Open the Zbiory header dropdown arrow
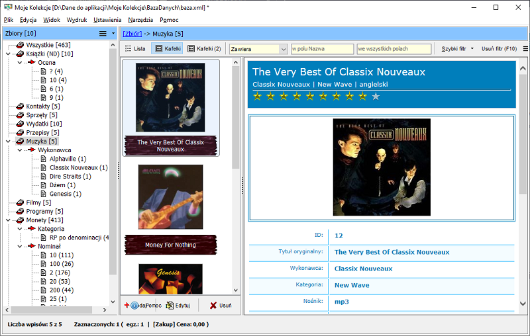Screen dimensions: 530x336 tap(113, 33)
